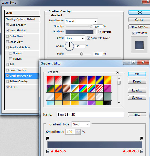Pick the orange, yellow, orange gradient preset

point(108,80)
